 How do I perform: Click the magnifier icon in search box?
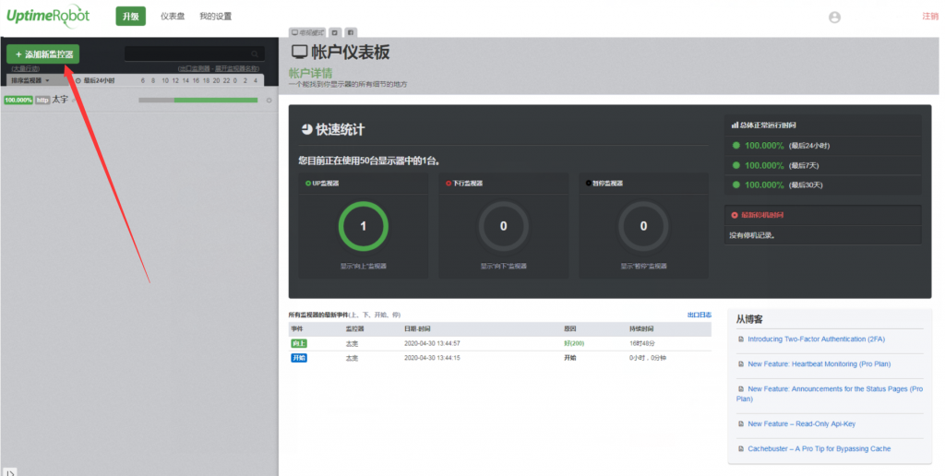click(255, 54)
